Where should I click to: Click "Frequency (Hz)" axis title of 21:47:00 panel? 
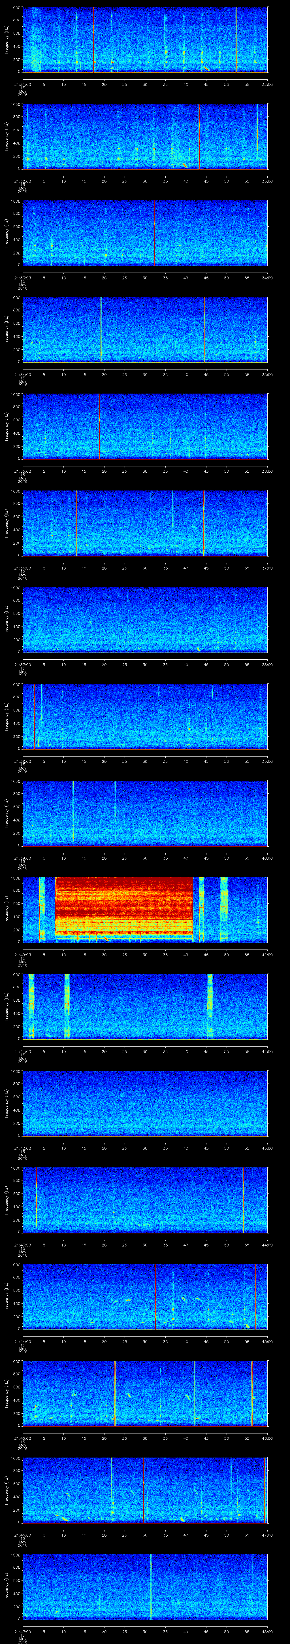(x=7, y=1586)
